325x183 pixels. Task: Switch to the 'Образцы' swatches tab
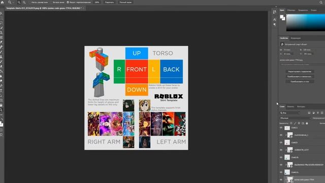(291, 10)
